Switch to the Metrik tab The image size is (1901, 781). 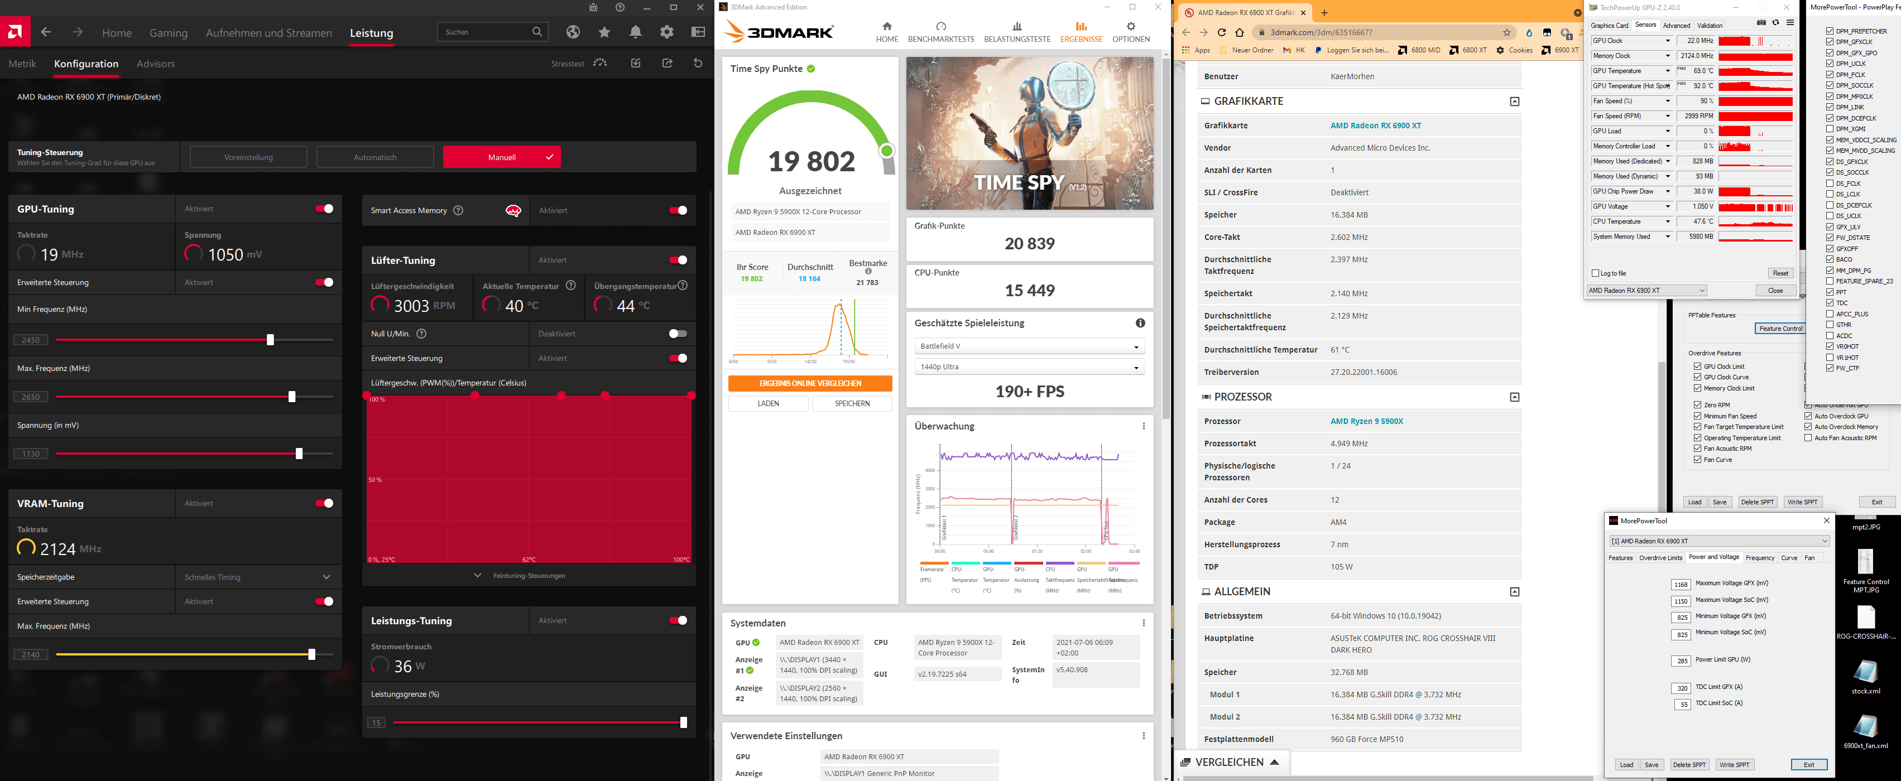point(22,64)
